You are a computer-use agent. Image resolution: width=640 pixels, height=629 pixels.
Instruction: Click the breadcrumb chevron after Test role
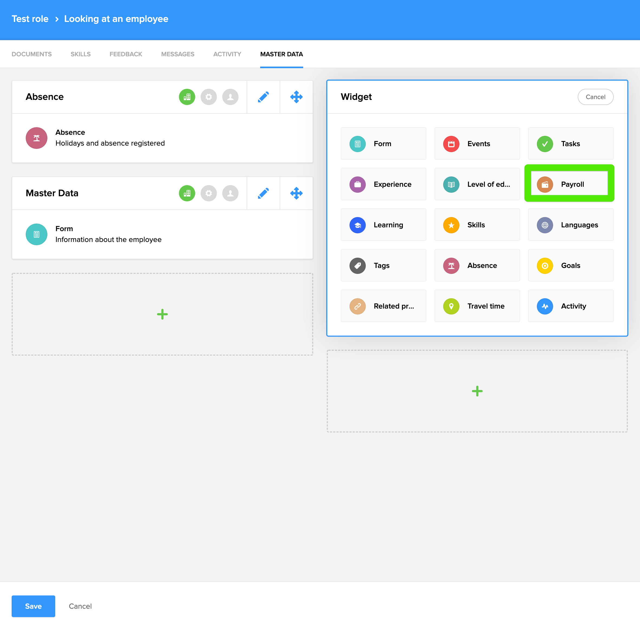[x=57, y=19]
